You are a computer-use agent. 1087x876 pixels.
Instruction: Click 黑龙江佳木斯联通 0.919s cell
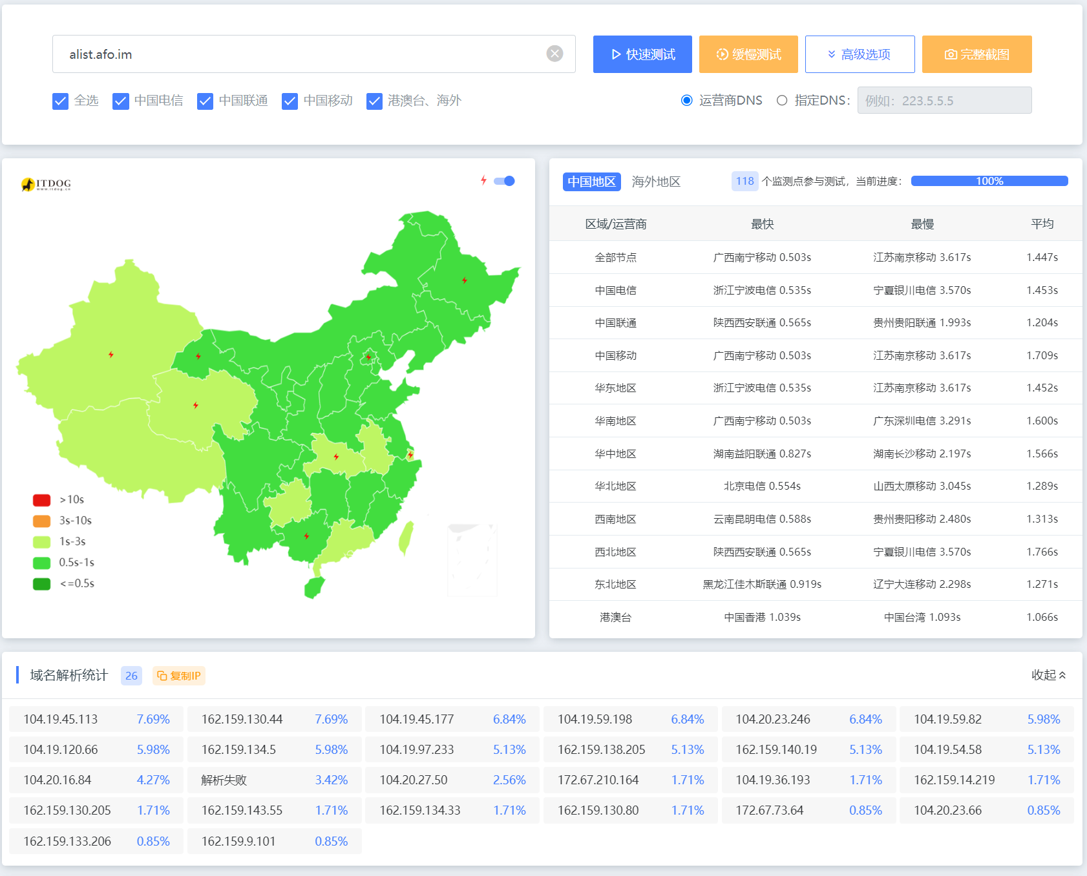coord(762,584)
